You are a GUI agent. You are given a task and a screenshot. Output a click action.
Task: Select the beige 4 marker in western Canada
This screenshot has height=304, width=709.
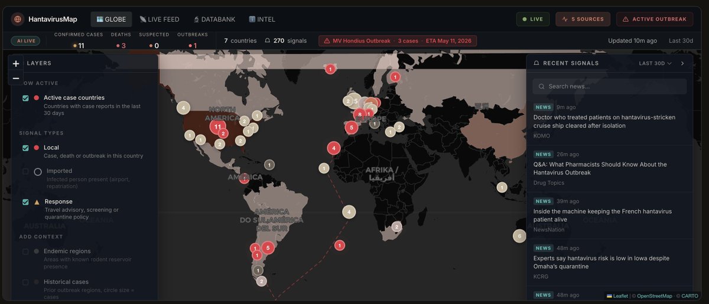pos(183,107)
